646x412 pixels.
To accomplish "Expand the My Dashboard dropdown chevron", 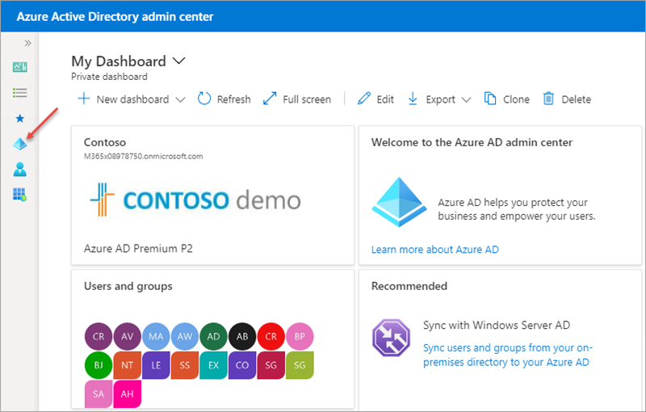I will (x=178, y=61).
